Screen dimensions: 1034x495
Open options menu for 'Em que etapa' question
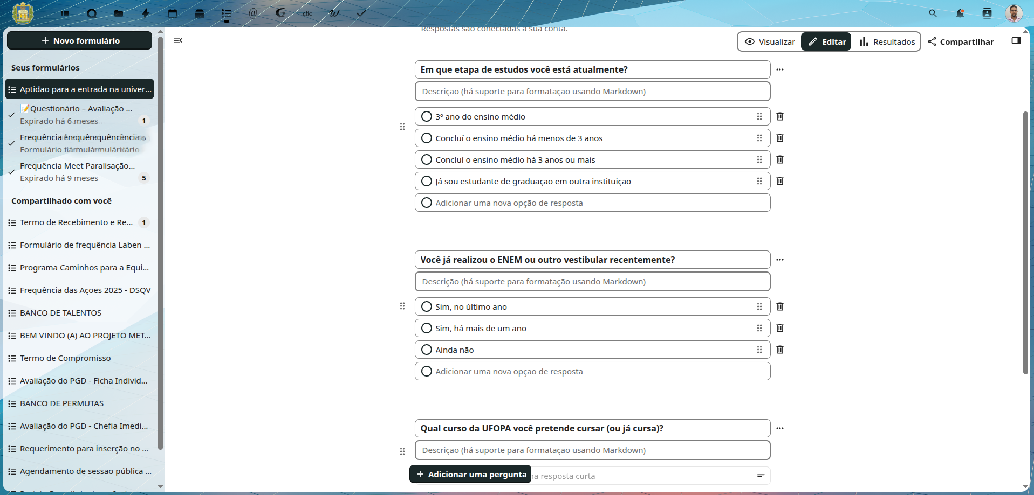click(779, 69)
